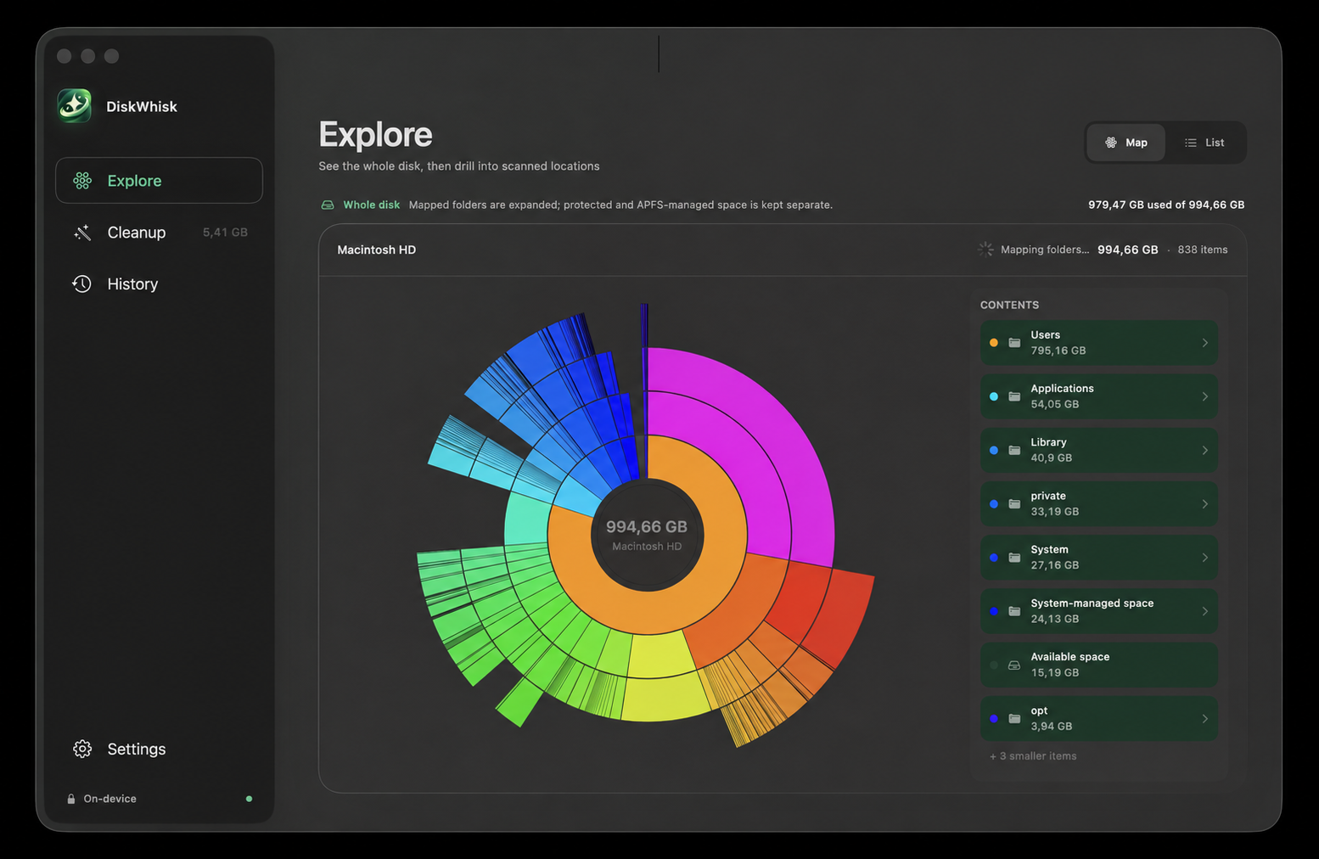Switch to Map view

1126,143
